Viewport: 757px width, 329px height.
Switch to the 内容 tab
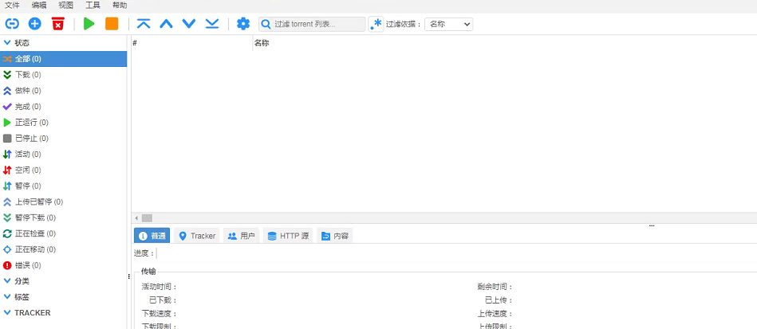[x=335, y=236]
